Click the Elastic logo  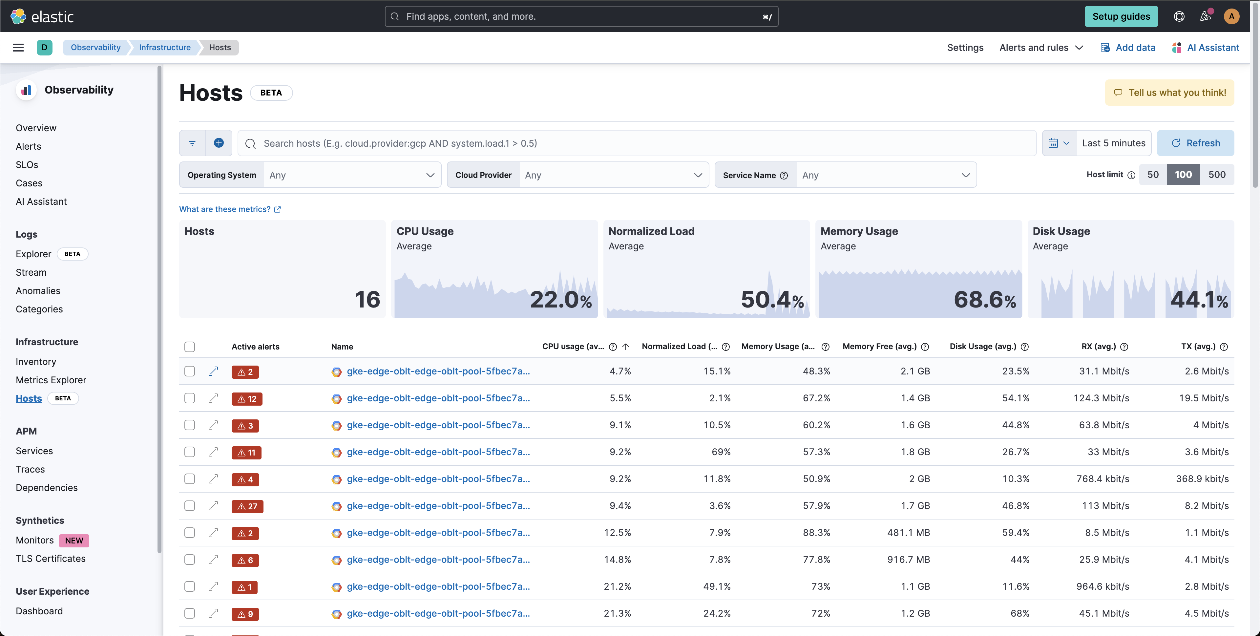(x=42, y=16)
